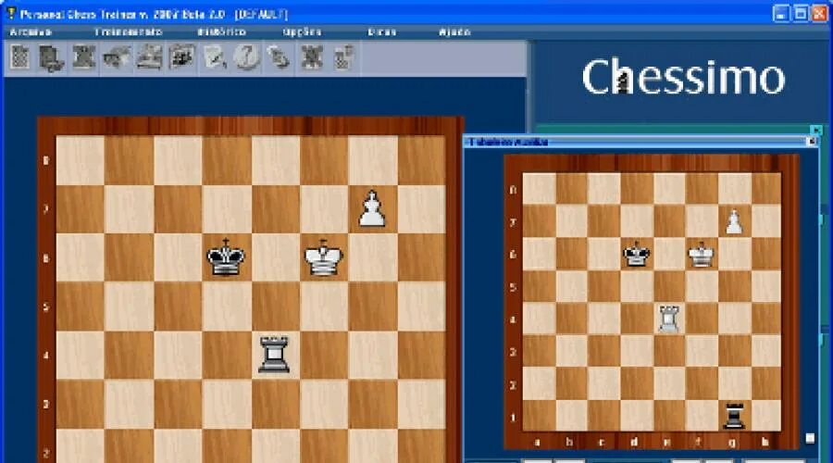Select the white rook on e4 of main board
The width and height of the screenshot is (833, 463).
pos(274,354)
